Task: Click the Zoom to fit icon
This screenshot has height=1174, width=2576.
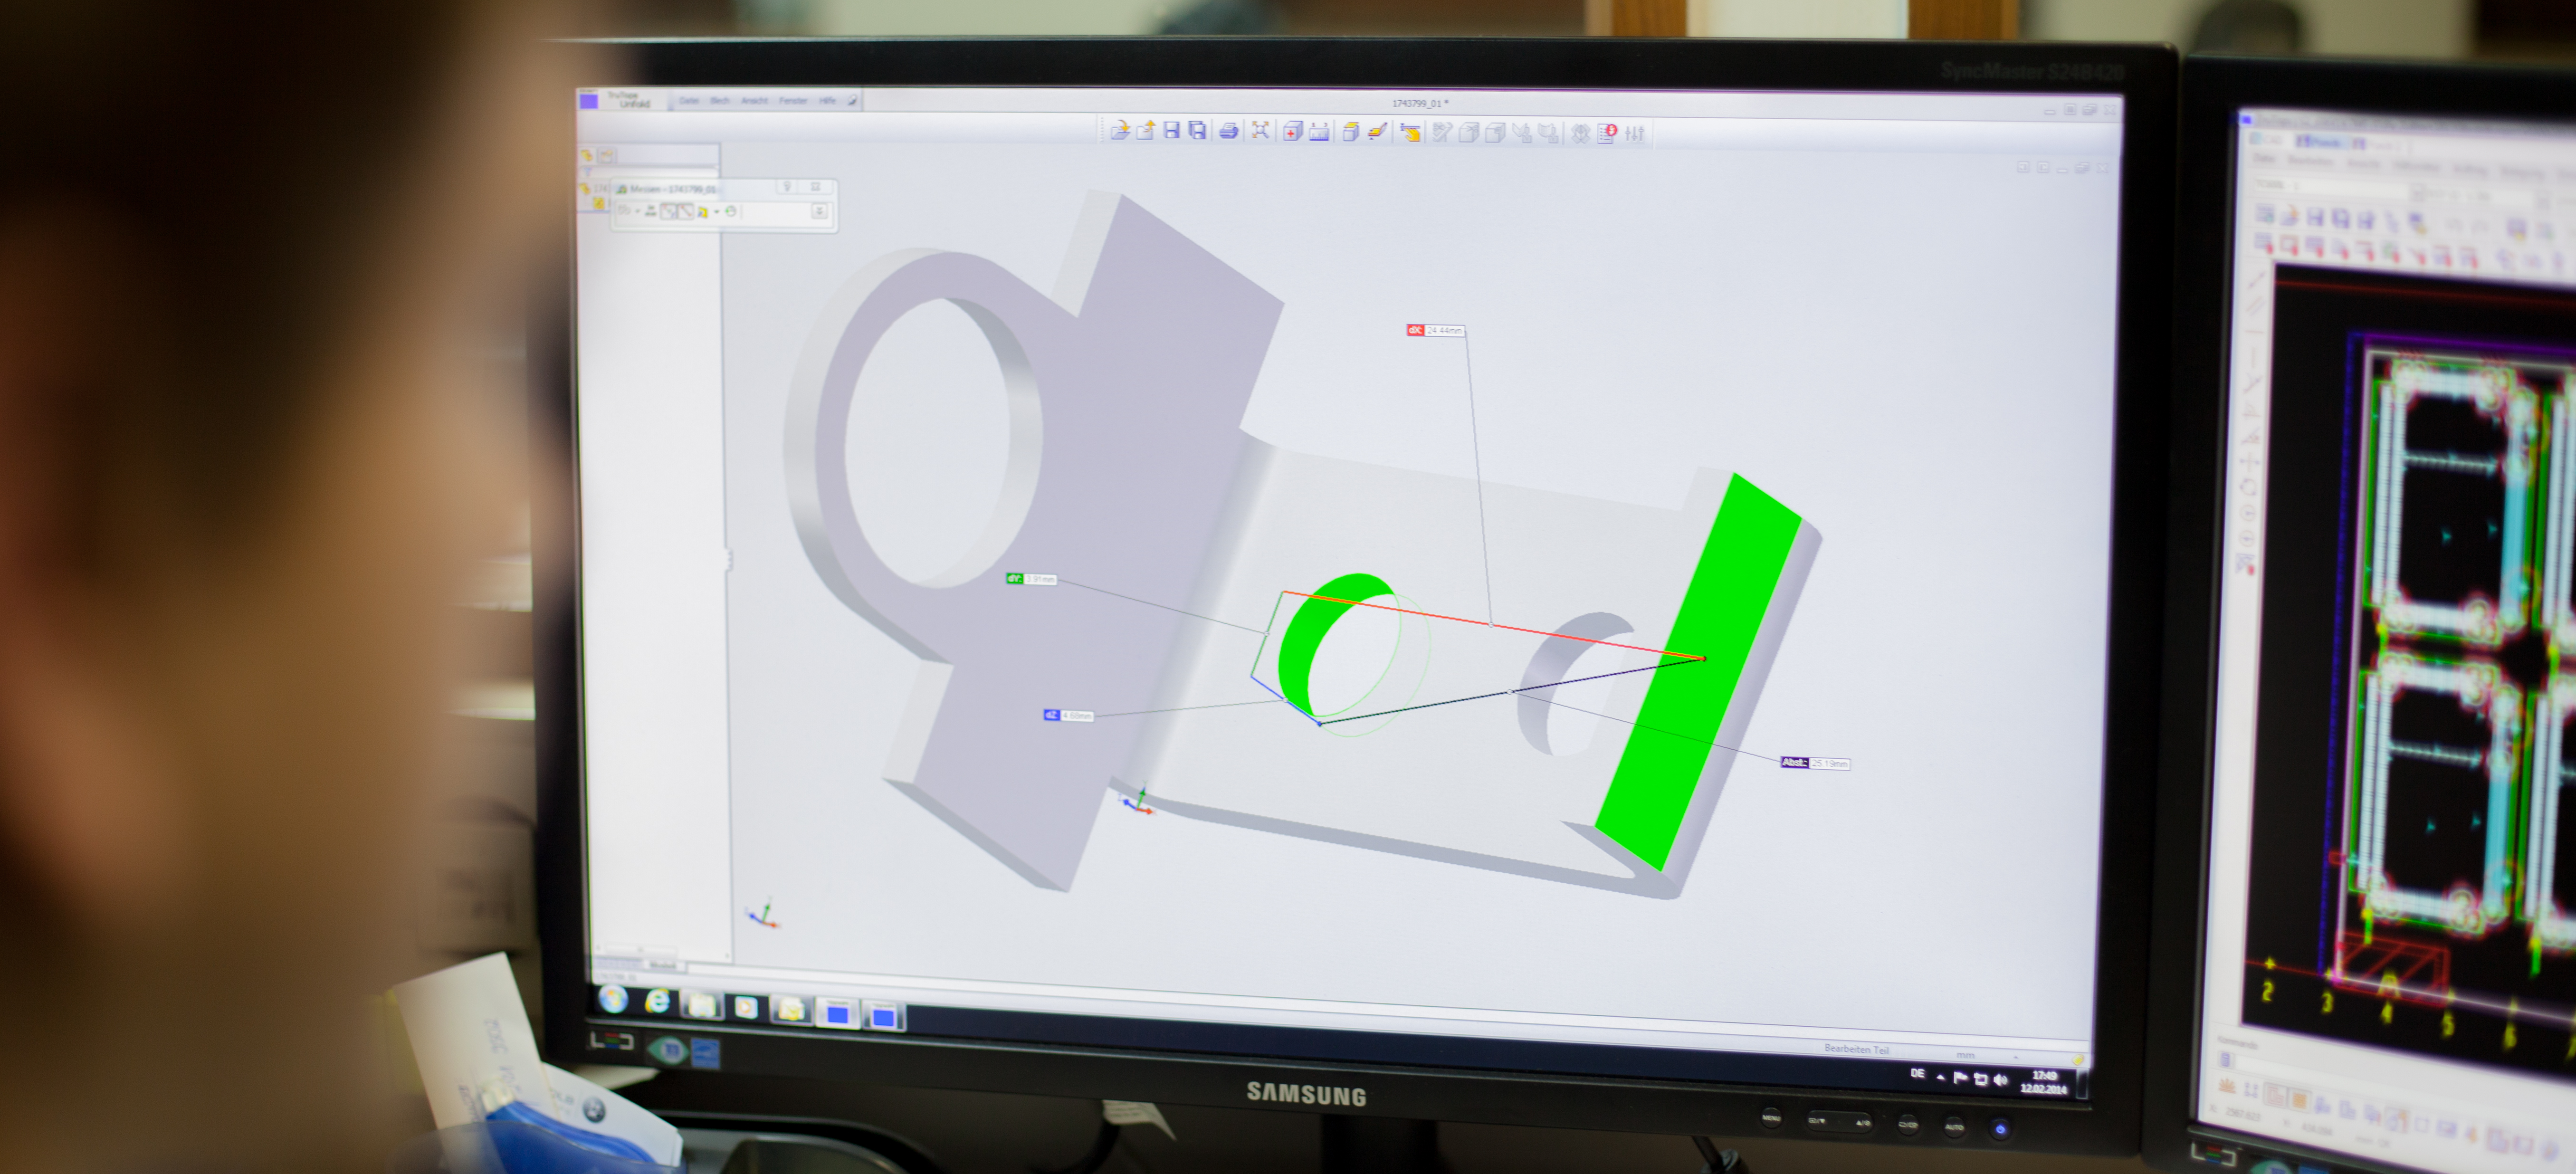Action: [x=1261, y=131]
